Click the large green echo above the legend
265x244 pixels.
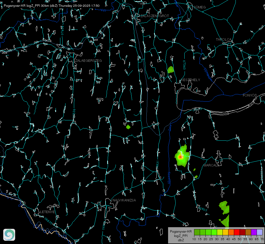click(x=224, y=208)
